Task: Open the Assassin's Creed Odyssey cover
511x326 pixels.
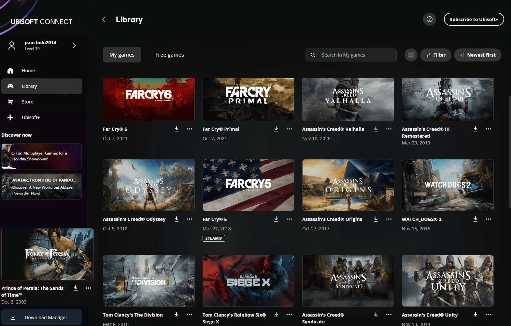Action: pyautogui.click(x=149, y=185)
